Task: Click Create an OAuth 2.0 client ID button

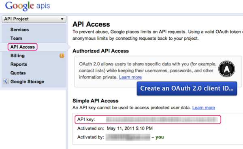Action: tap(187, 88)
